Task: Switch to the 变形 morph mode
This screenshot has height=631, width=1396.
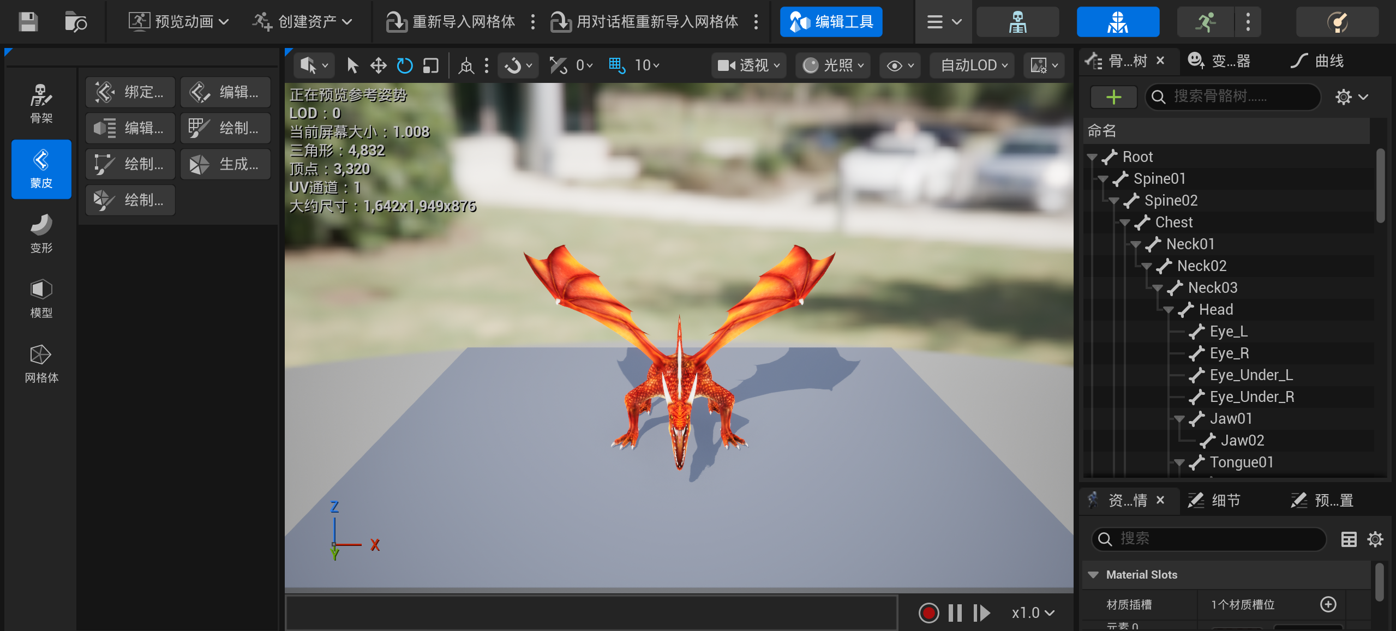Action: coord(41,234)
